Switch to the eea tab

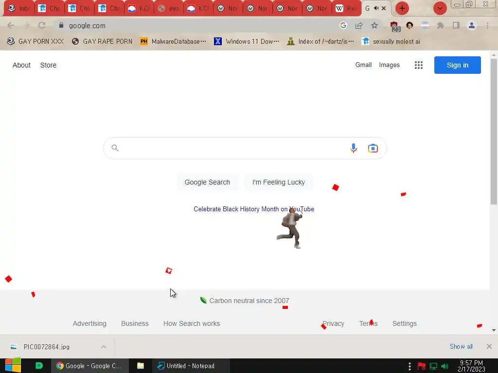click(x=169, y=8)
